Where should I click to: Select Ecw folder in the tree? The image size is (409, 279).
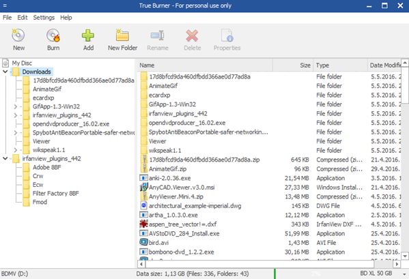(x=38, y=185)
